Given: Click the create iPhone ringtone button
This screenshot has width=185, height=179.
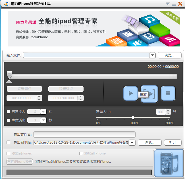Looking at the screenshot, I should [x=169, y=163].
